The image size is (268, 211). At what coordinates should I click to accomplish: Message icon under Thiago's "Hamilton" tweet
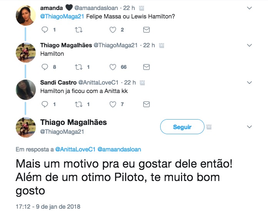[x=146, y=67]
